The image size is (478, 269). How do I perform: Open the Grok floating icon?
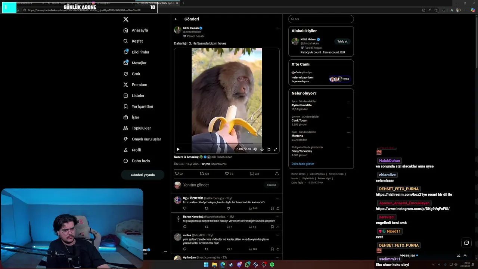point(466,243)
